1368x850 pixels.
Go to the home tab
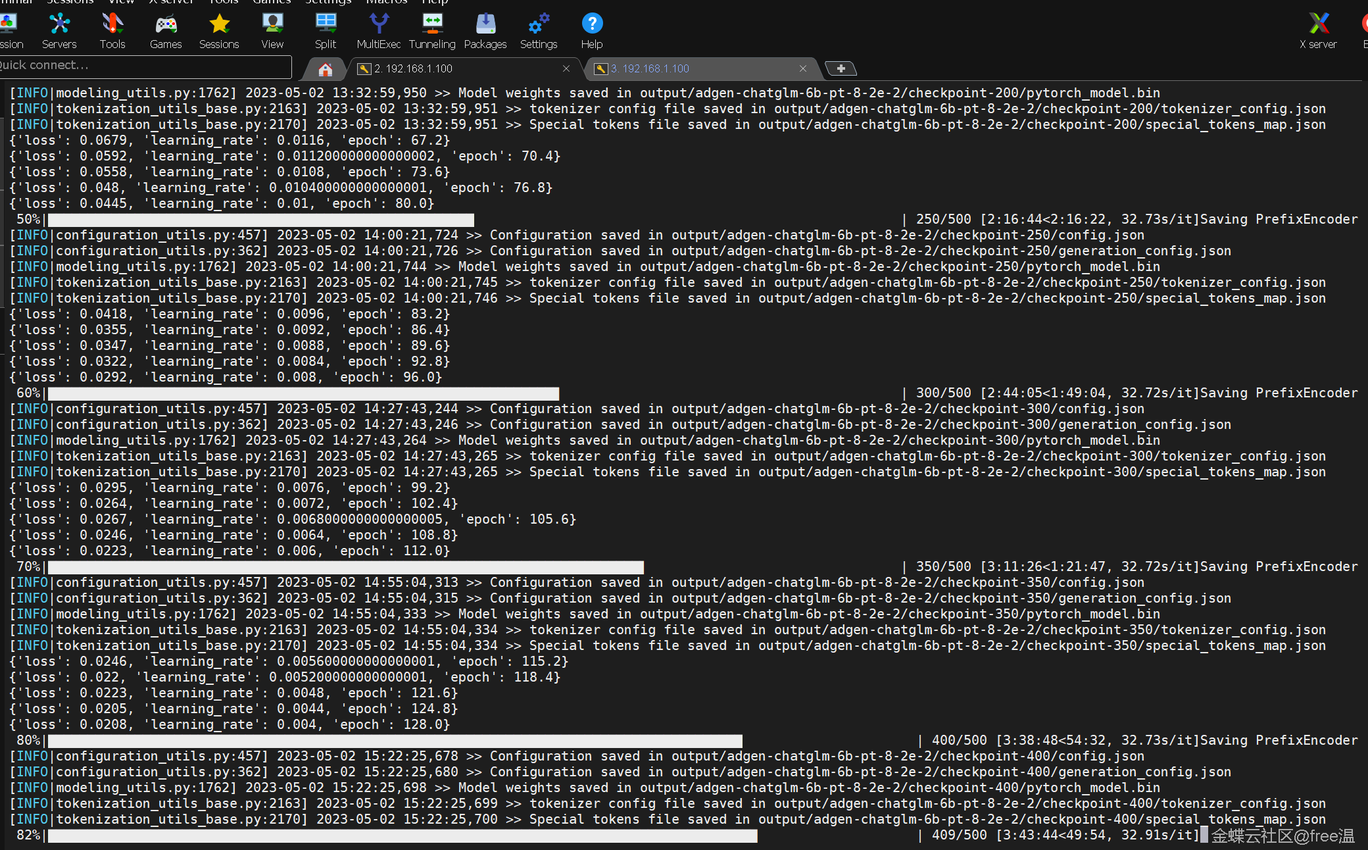point(326,69)
